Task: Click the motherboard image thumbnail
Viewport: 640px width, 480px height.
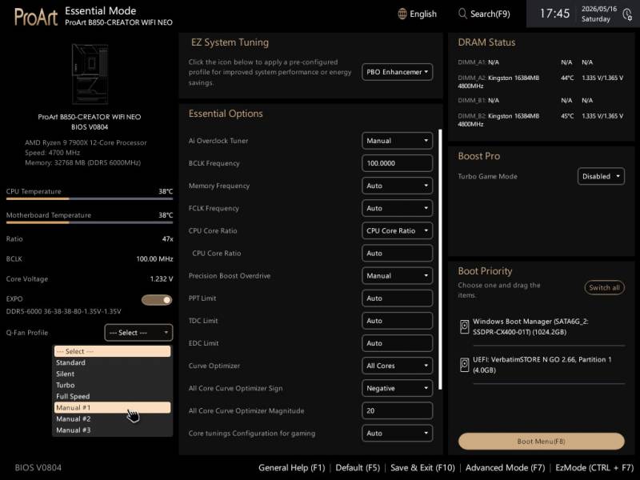Action: (x=90, y=74)
